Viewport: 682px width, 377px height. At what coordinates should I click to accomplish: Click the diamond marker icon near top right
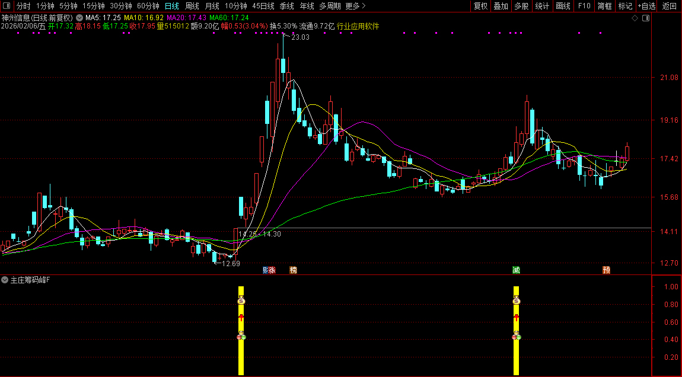pyautogui.click(x=635, y=18)
